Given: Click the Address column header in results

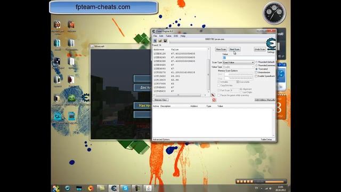Looking at the screenshot, I should point(159,50).
